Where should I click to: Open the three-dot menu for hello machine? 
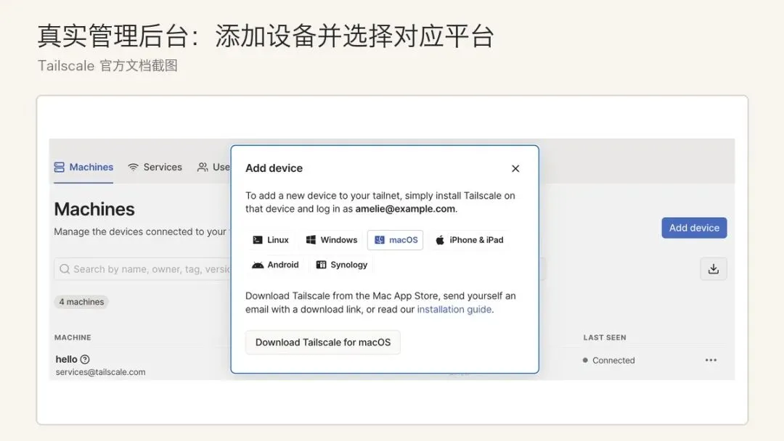pyautogui.click(x=711, y=360)
